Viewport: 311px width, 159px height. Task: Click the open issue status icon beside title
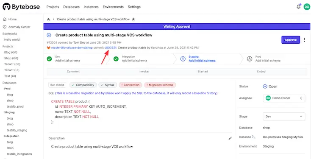[49, 35]
